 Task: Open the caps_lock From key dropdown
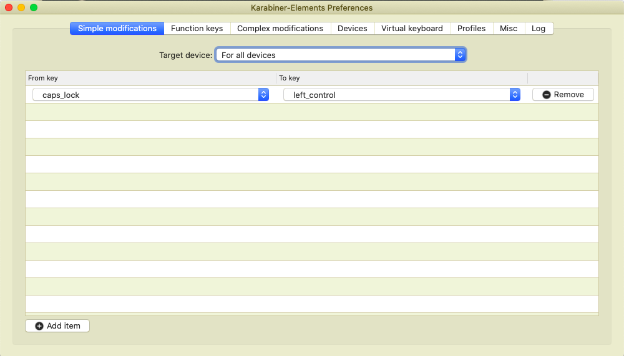(x=150, y=95)
